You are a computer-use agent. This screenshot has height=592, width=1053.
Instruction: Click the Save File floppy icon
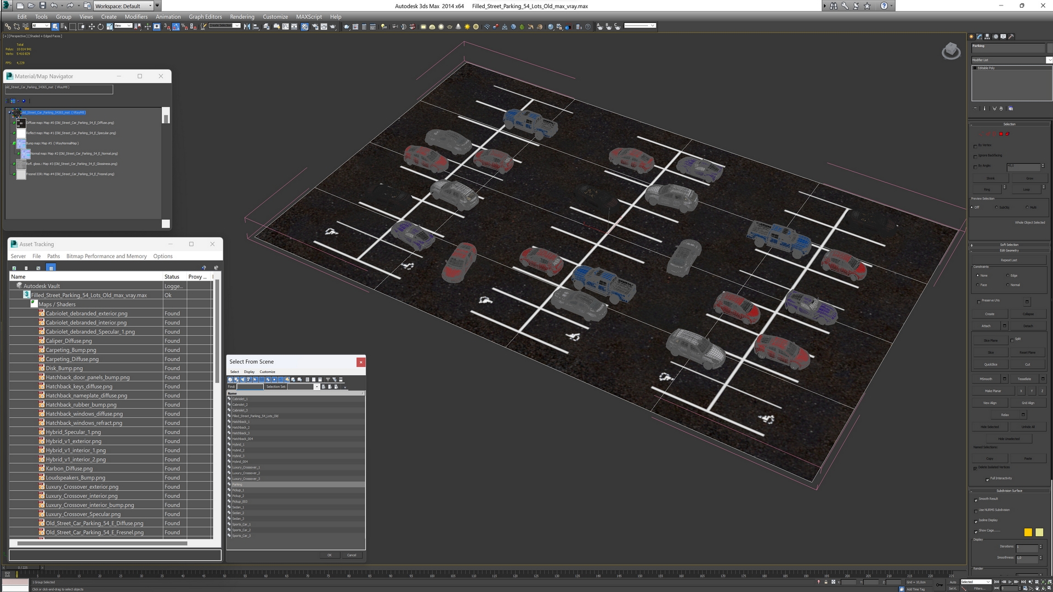pyautogui.click(x=43, y=6)
